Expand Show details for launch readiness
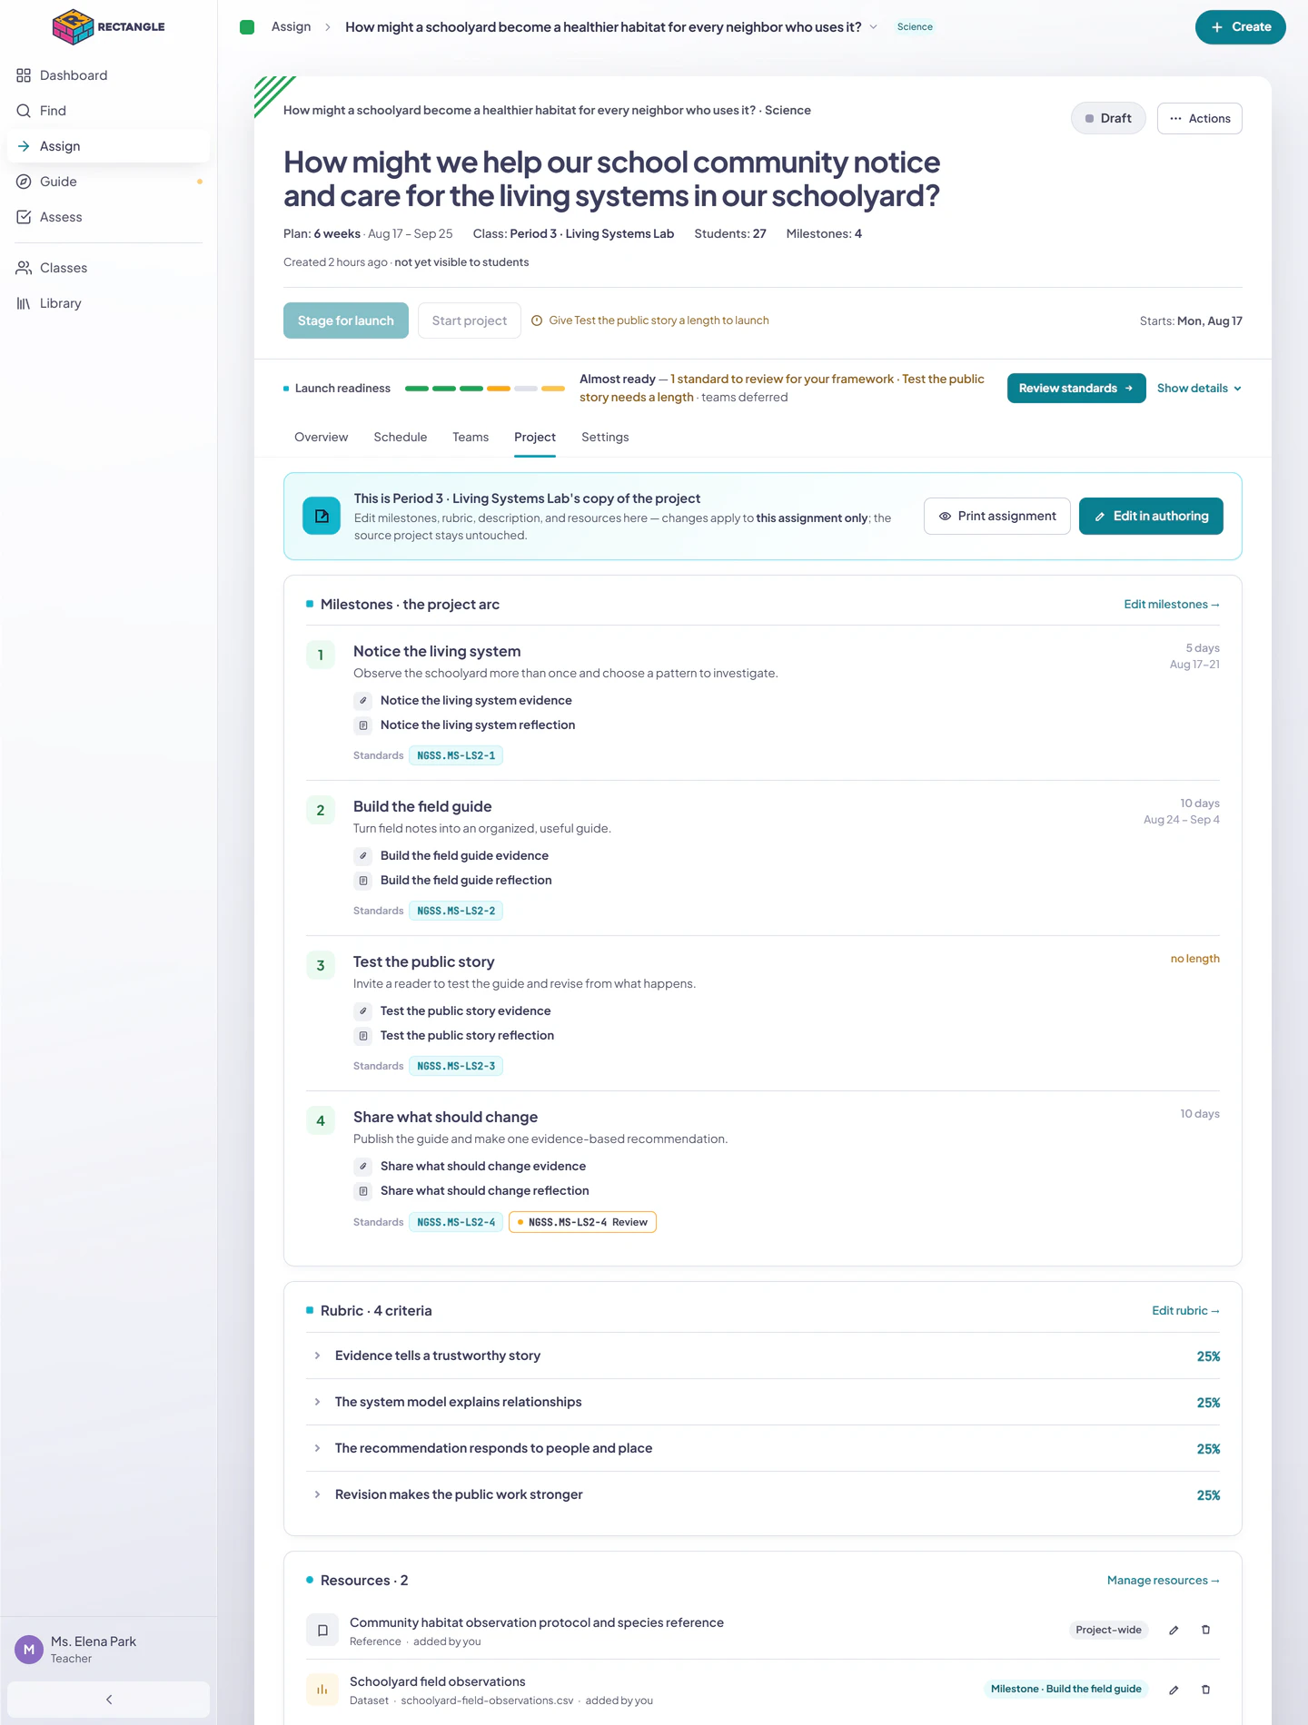Viewport: 1308px width, 1725px height. coord(1199,389)
